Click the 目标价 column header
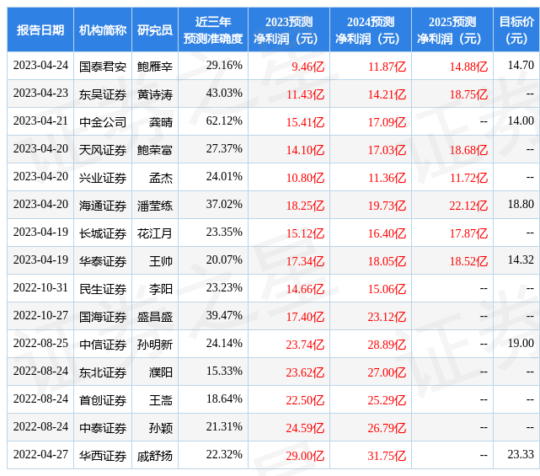 [516, 29]
